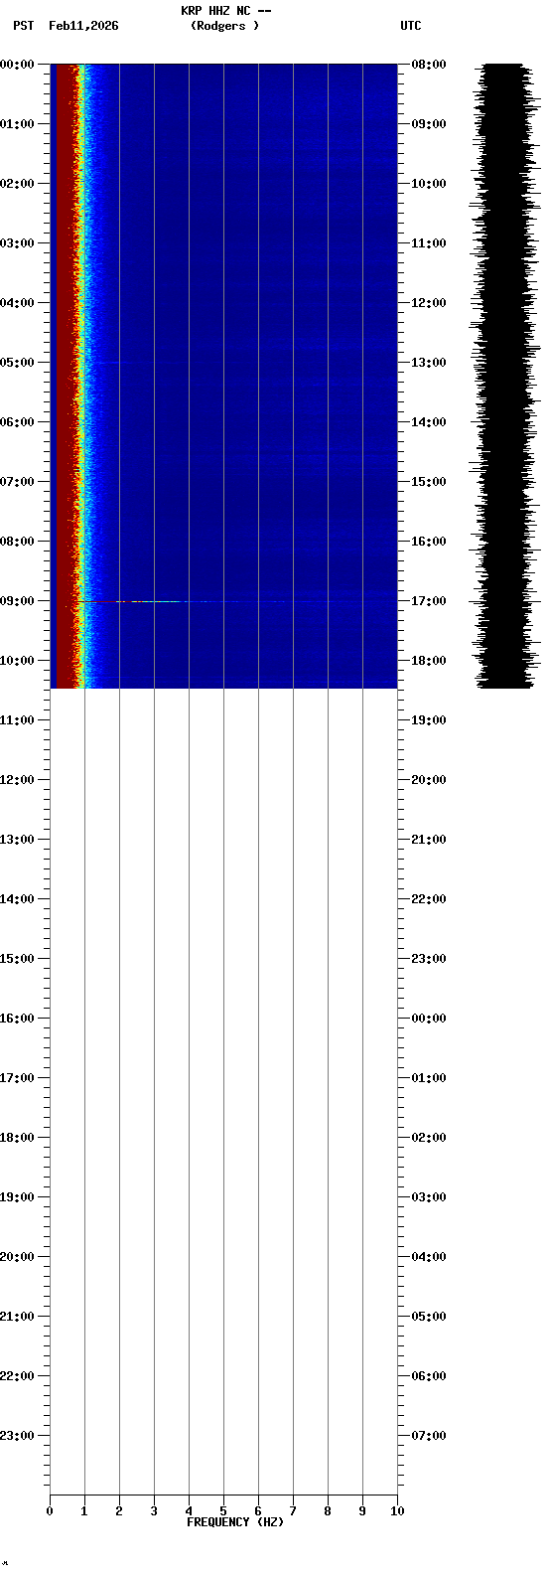
Task: Click the 'PST' timezone label
Action: (24, 26)
